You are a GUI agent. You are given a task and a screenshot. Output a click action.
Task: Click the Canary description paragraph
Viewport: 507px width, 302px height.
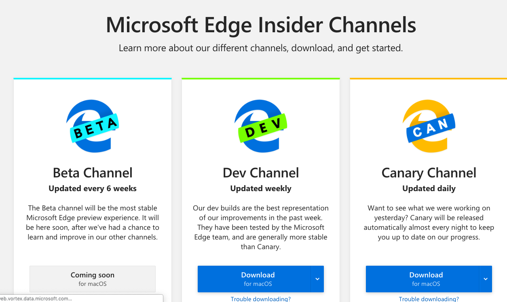(x=429, y=223)
